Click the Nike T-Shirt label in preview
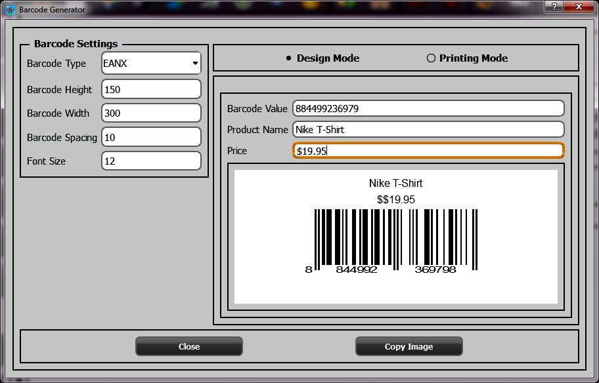 tap(395, 184)
